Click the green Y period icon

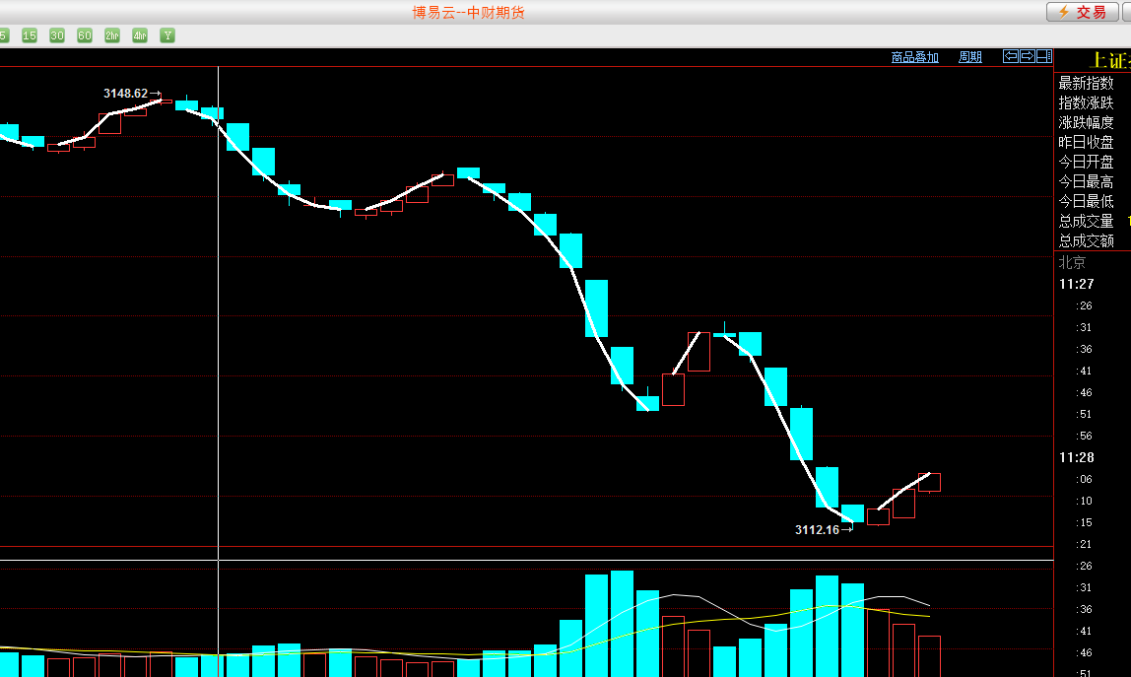click(167, 35)
